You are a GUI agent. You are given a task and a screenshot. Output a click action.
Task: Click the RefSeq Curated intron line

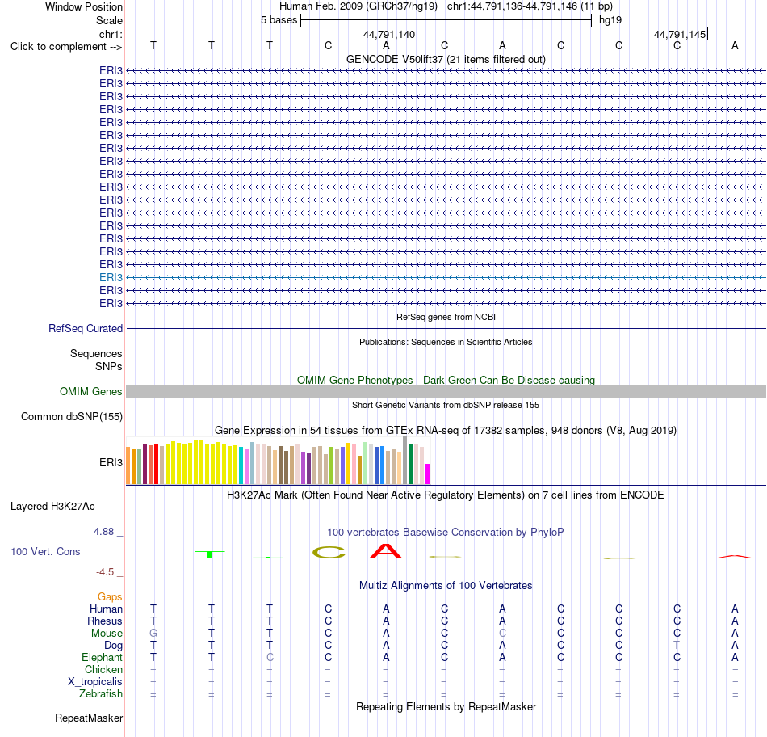[446, 328]
